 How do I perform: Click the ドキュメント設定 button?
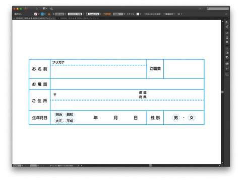[x=153, y=14]
